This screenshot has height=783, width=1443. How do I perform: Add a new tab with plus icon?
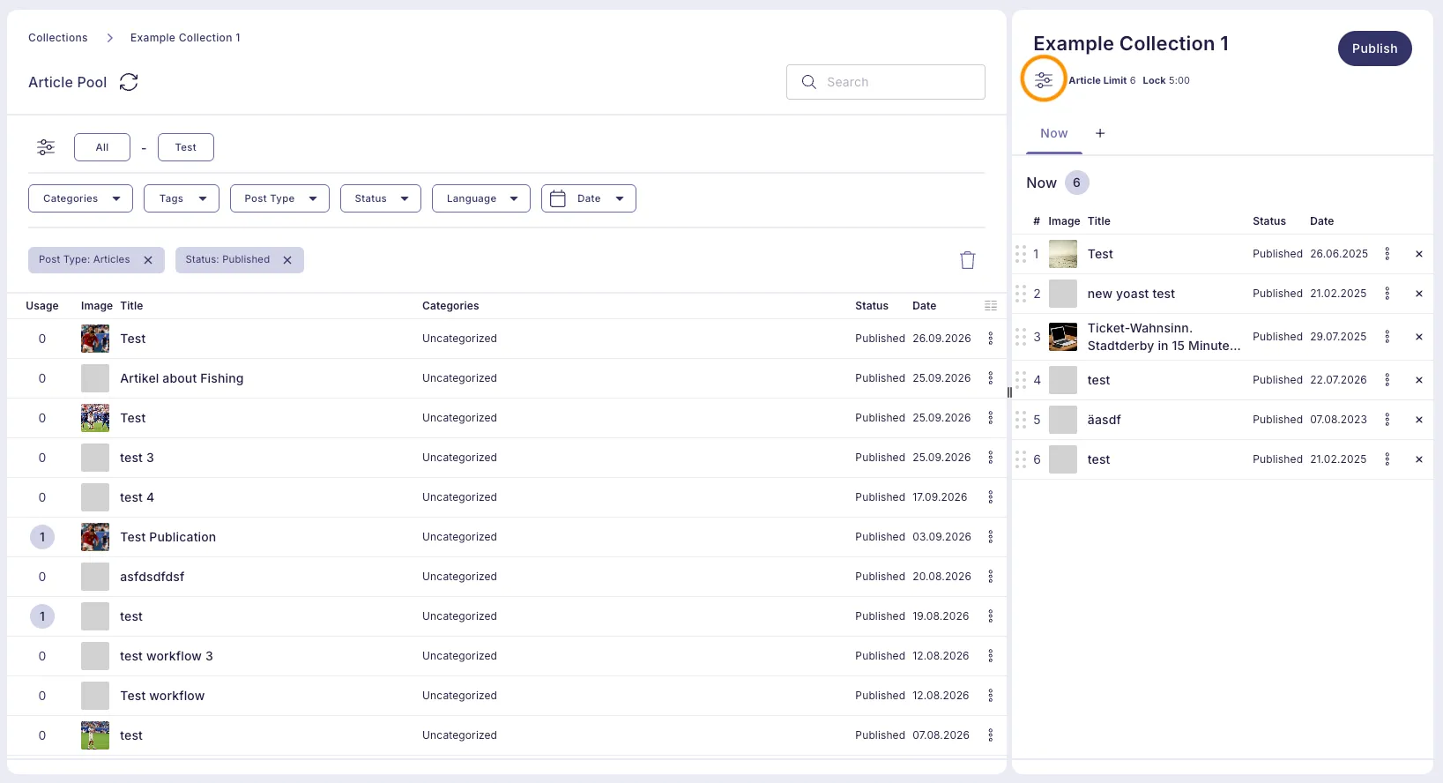(x=1100, y=133)
